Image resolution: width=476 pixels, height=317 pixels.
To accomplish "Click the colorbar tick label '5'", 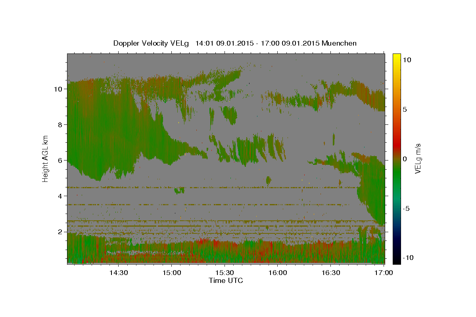I will click(x=405, y=109).
